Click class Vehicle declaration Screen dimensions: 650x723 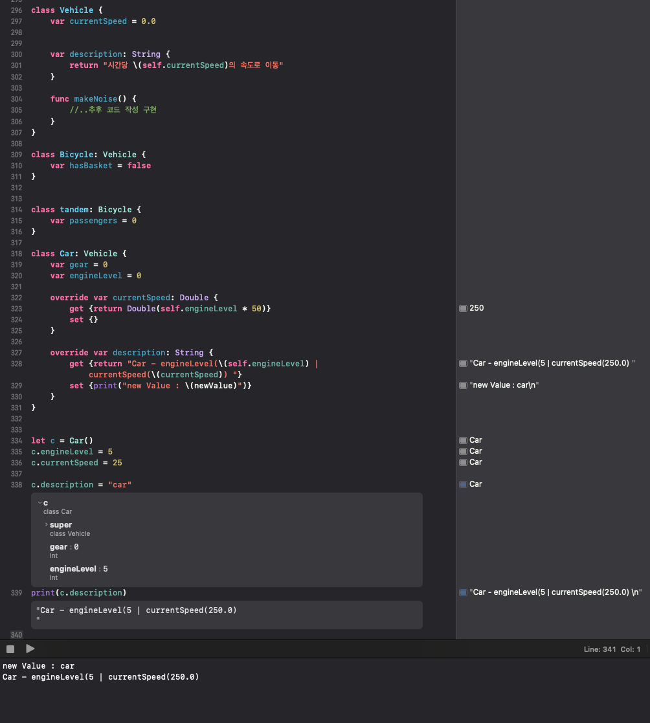(x=67, y=10)
